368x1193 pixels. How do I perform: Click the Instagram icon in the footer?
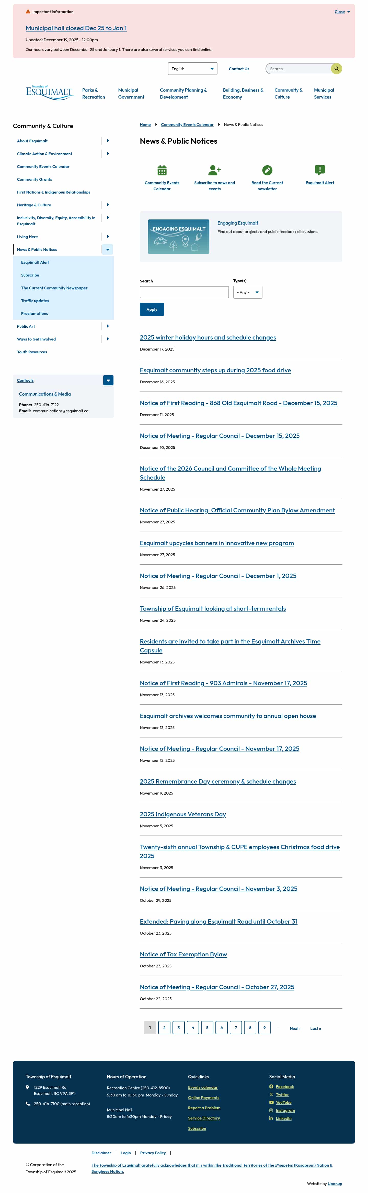click(x=271, y=1110)
